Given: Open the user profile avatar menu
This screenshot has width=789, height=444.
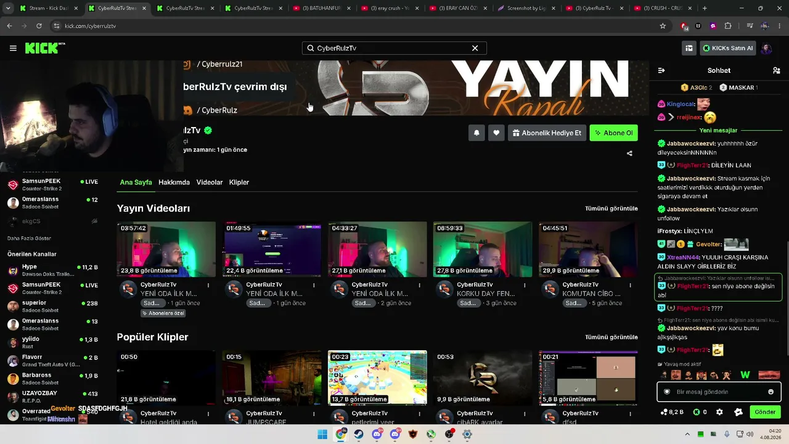Looking at the screenshot, I should click(766, 48).
